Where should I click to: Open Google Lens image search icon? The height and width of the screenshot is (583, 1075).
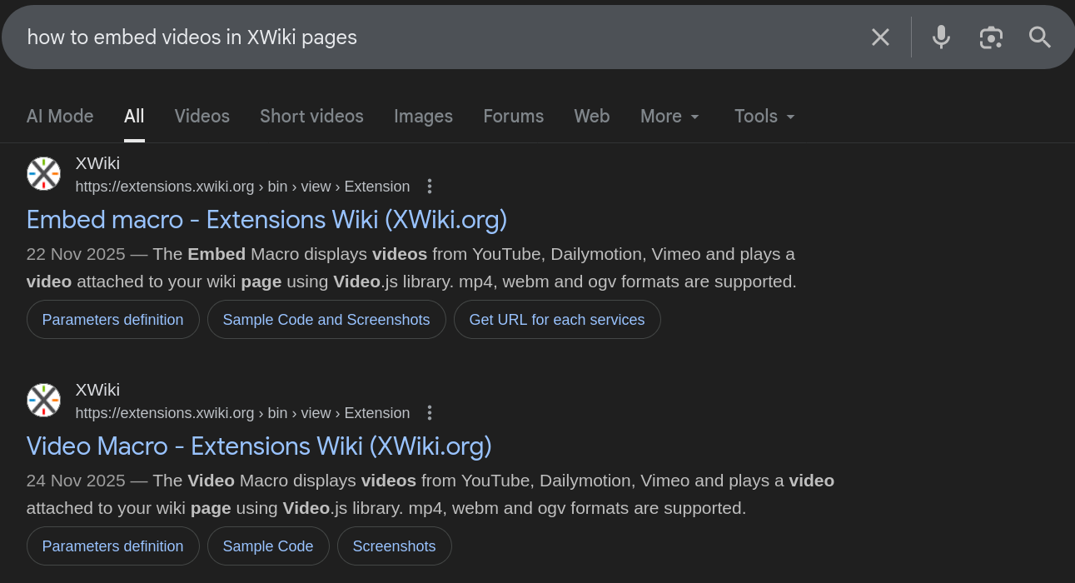(x=991, y=37)
